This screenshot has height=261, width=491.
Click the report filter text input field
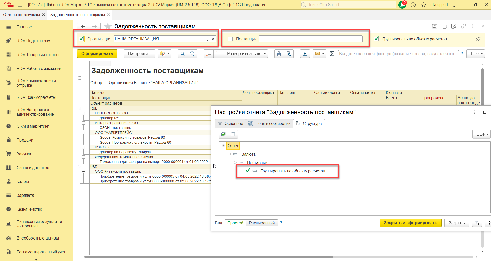coord(398,54)
